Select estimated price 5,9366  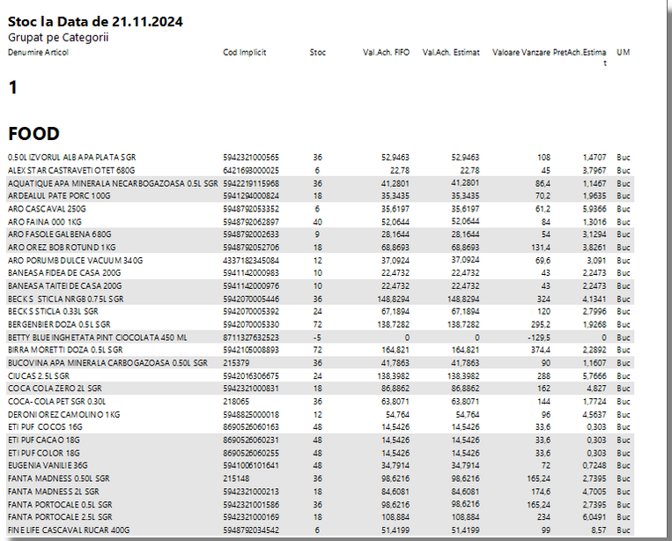tap(594, 209)
